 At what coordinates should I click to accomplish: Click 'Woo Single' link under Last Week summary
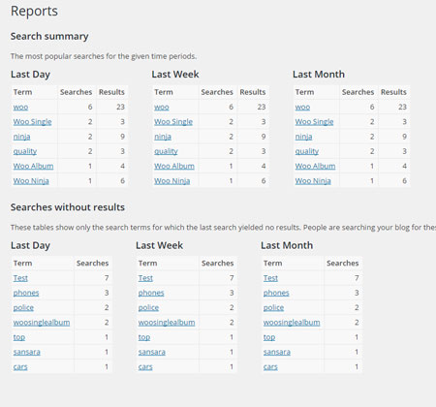click(x=173, y=122)
